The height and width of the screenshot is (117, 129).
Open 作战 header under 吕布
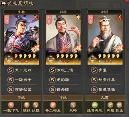click(x=21, y=97)
